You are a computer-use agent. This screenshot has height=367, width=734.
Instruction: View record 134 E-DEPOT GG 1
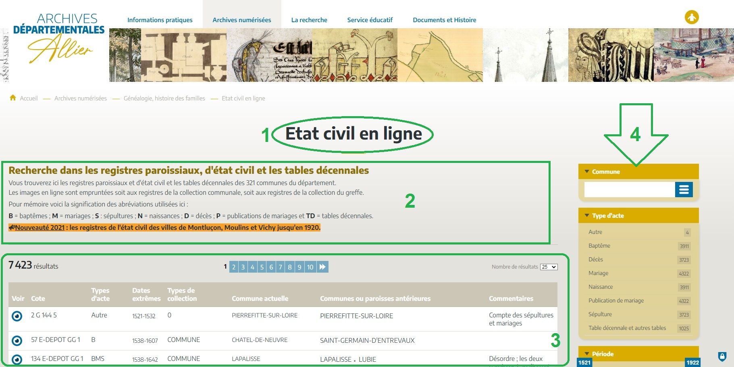point(17,359)
